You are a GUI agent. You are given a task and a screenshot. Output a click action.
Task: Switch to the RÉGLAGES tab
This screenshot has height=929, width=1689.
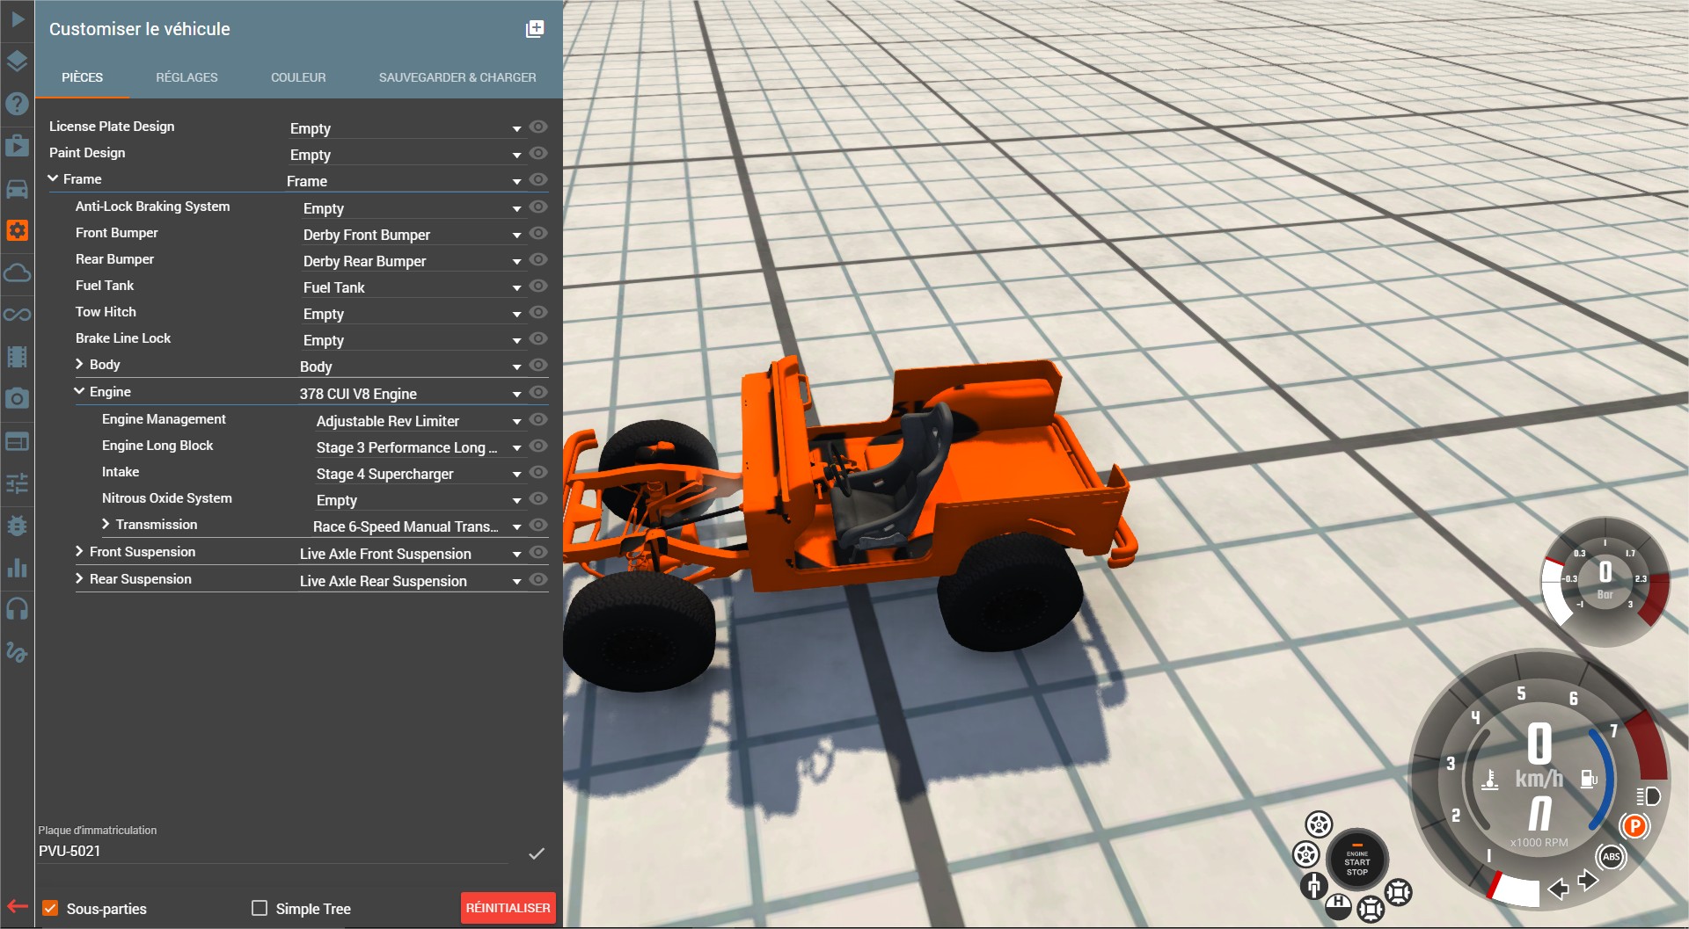(x=187, y=77)
